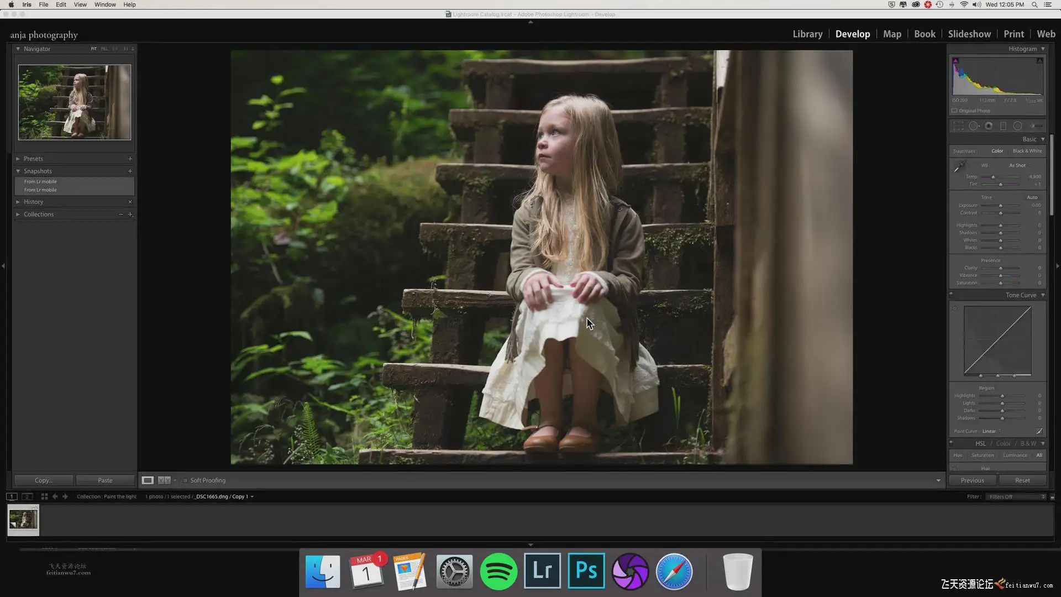Switch to Loupe view icon in toolbar
Image resolution: width=1061 pixels, height=597 pixels.
(148, 480)
